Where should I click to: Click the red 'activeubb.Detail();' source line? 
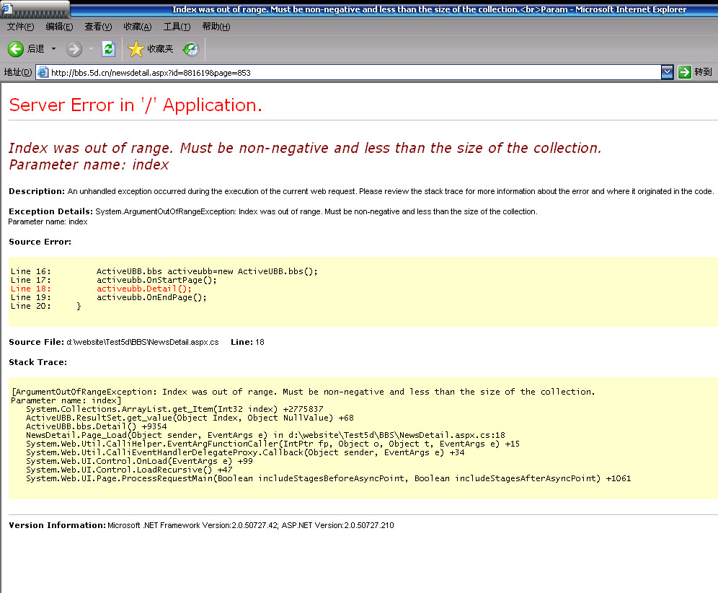click(x=144, y=289)
